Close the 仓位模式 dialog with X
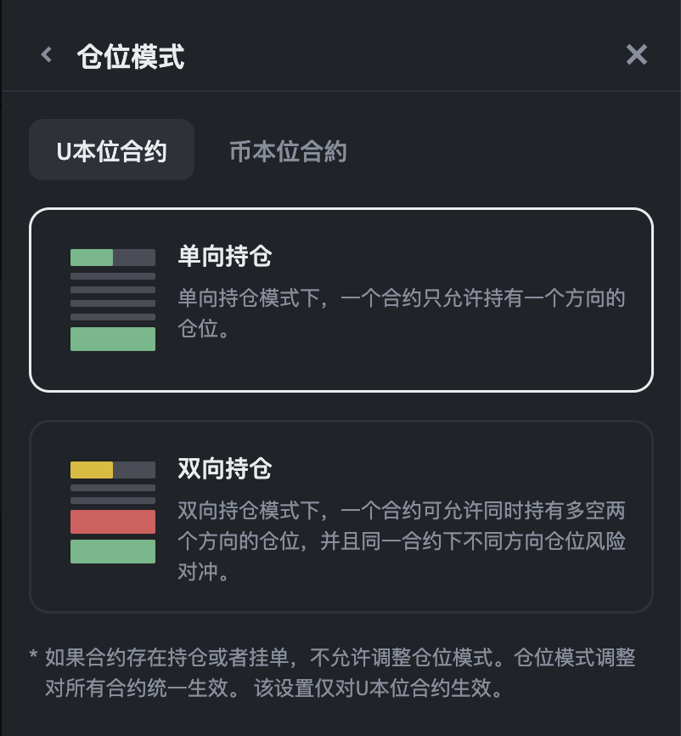Screen dimensions: 681x736 (x=636, y=55)
